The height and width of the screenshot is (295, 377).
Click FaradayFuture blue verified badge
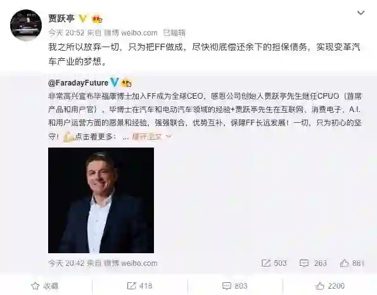(x=115, y=82)
